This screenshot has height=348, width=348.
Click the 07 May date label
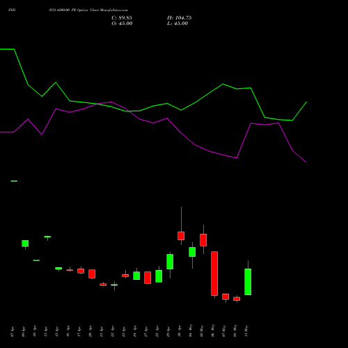[x=224, y=331]
